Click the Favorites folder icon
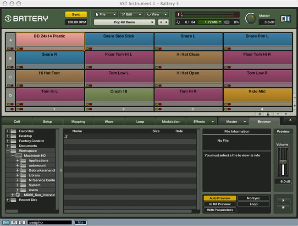Image resolution: width=298 pixels, height=226 pixels. [x=13, y=131]
